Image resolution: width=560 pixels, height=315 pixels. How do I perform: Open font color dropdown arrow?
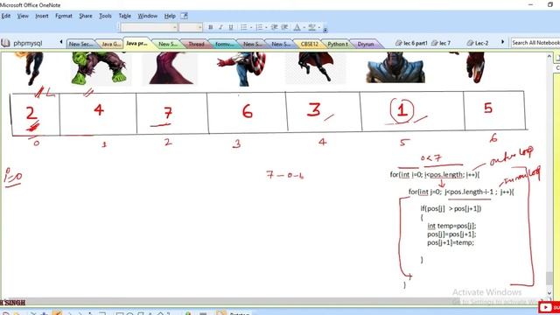coord(304,27)
